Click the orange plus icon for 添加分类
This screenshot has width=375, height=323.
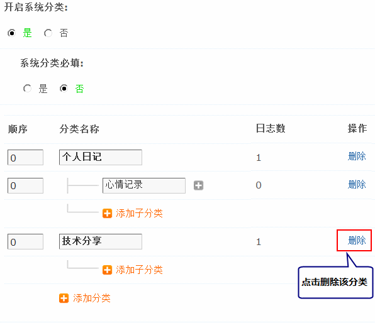[x=64, y=298]
